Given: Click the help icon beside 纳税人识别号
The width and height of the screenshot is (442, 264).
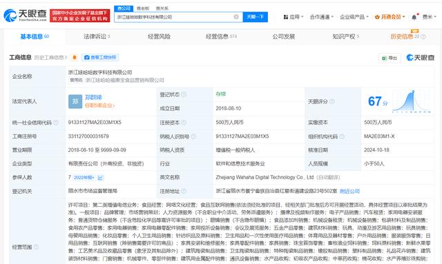Looking at the screenshot, I should pos(193,136).
